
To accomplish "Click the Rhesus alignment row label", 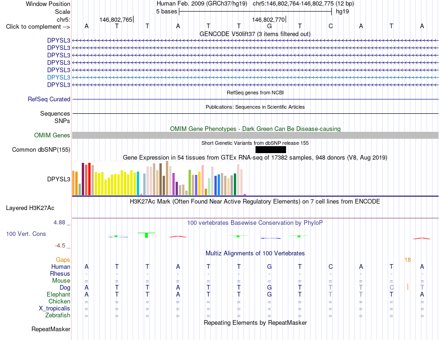I will click(60, 273).
